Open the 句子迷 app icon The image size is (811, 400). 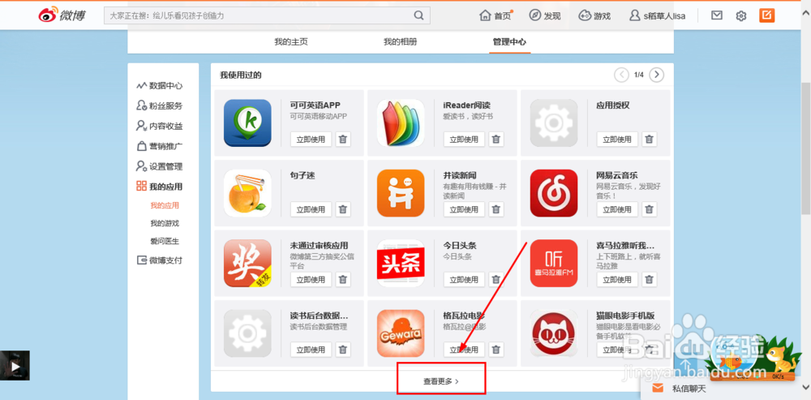247,193
